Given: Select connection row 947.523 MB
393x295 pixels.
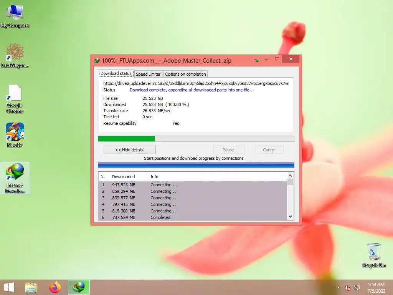Looking at the screenshot, I should (x=193, y=185).
